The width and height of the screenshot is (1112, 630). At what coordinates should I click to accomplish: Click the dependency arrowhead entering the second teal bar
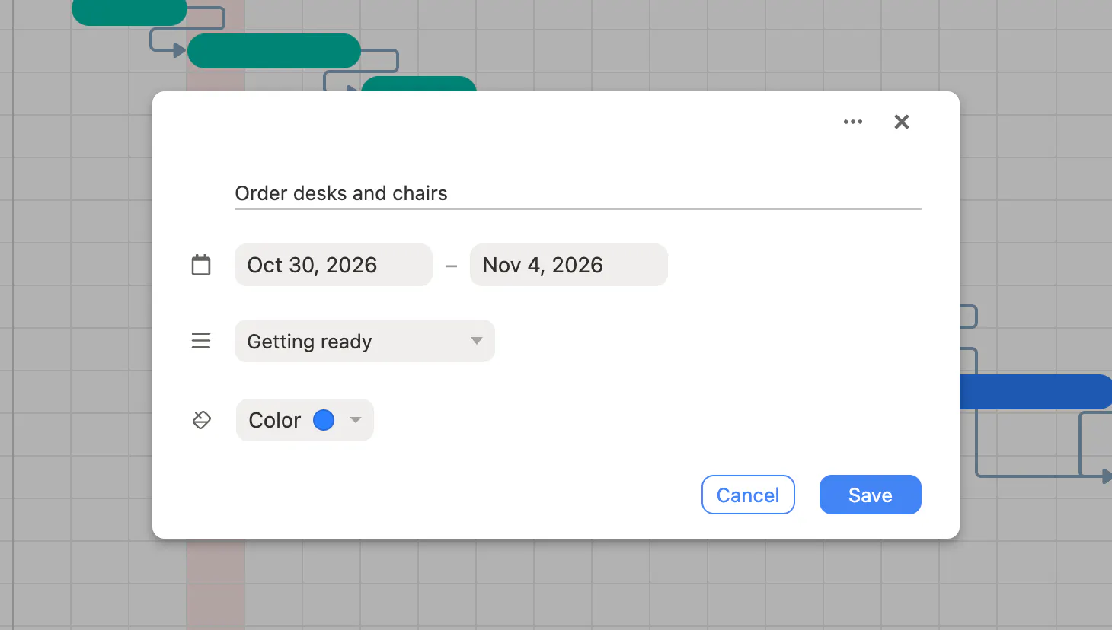click(x=181, y=50)
